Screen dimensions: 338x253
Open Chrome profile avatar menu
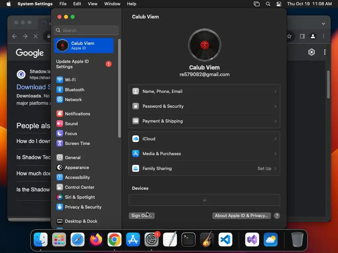pos(313,36)
